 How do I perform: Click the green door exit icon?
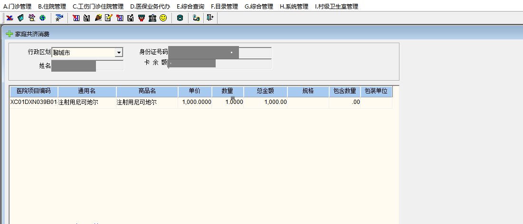pyautogui.click(x=210, y=18)
